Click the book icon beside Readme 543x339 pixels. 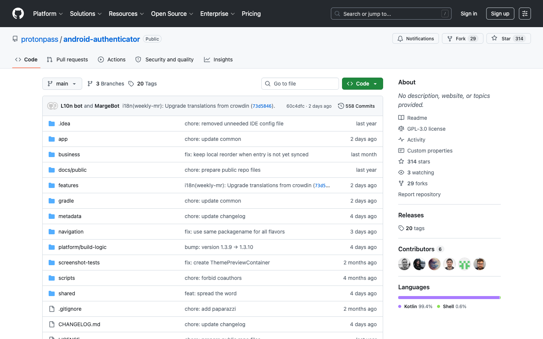point(401,118)
